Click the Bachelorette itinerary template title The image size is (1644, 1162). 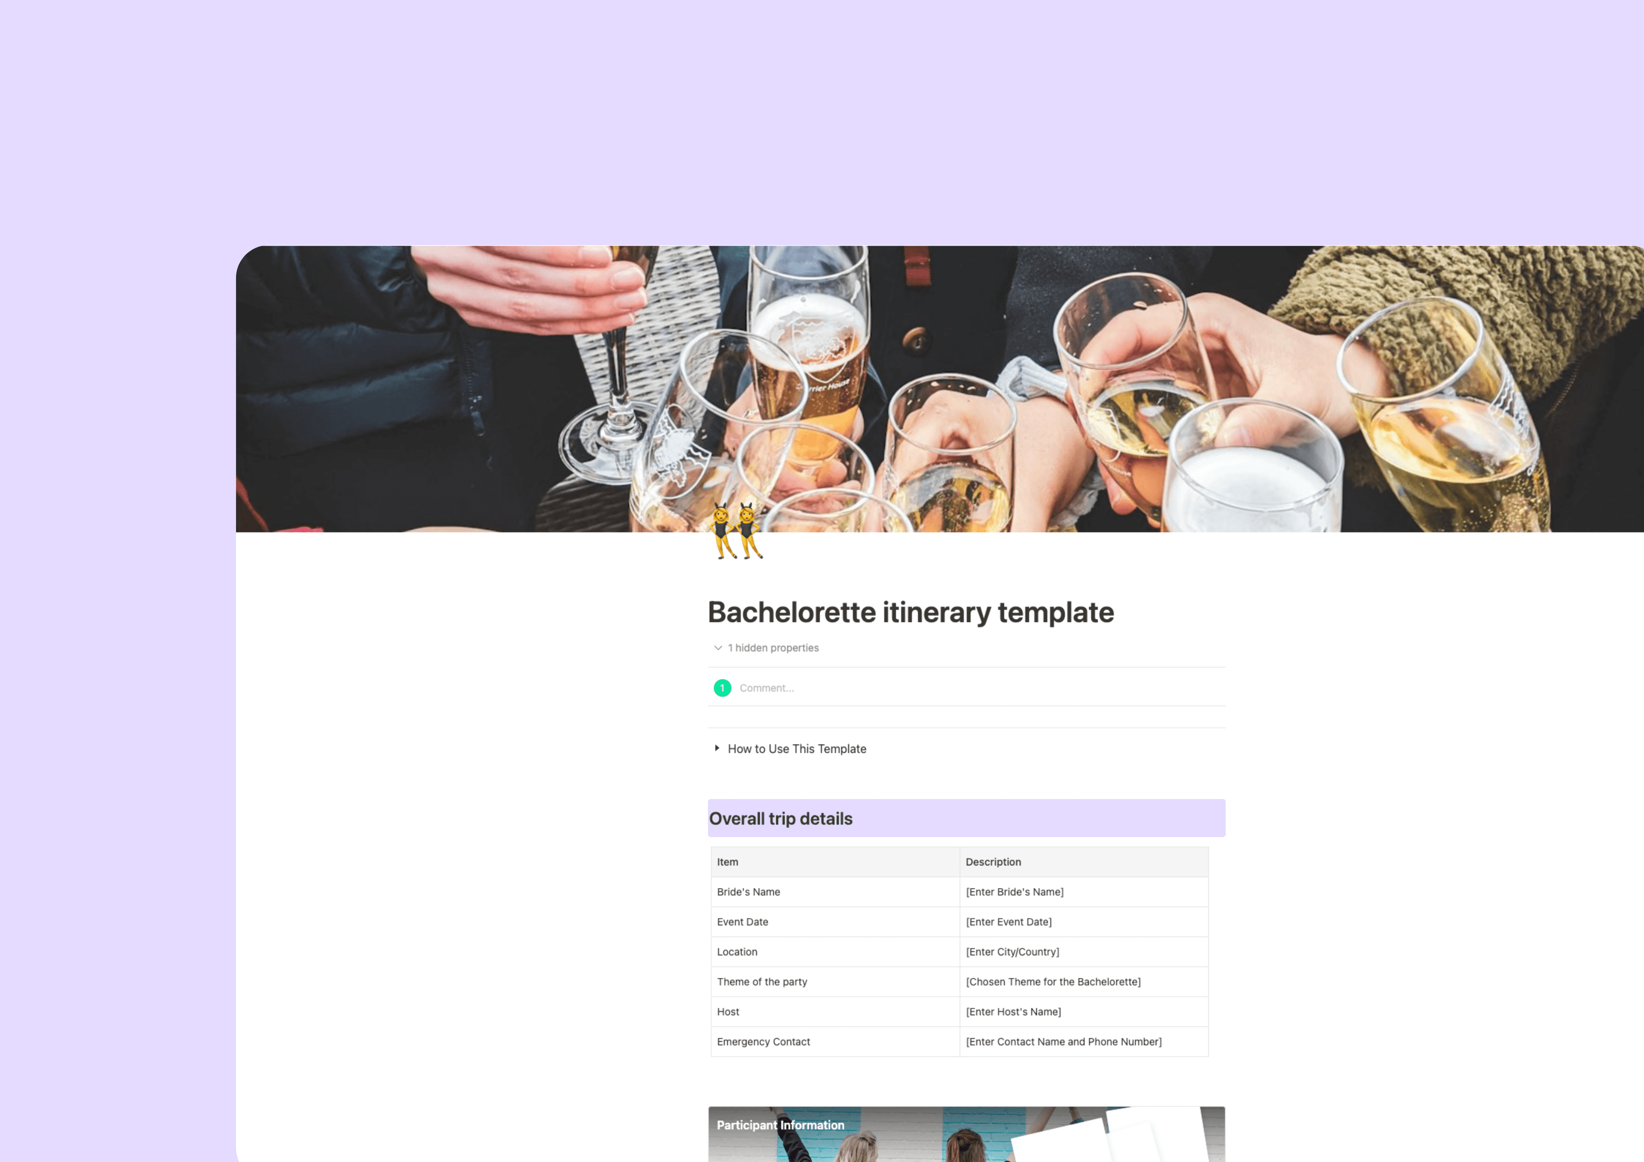click(911, 612)
